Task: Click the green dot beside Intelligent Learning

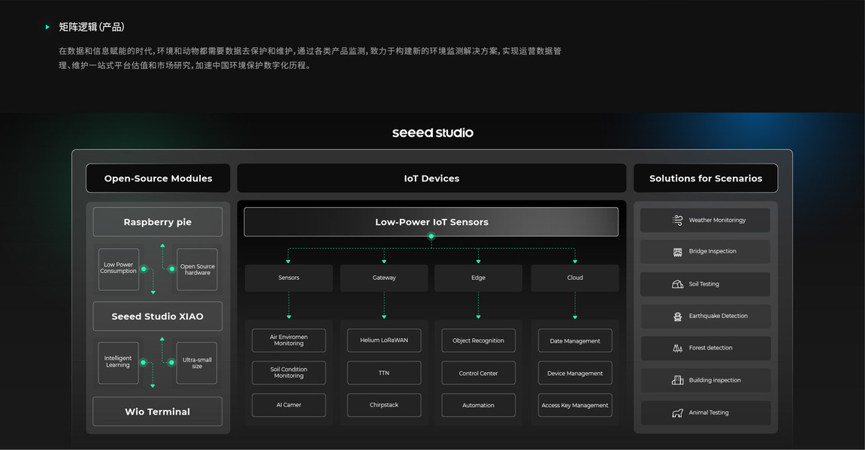Action: click(x=144, y=362)
